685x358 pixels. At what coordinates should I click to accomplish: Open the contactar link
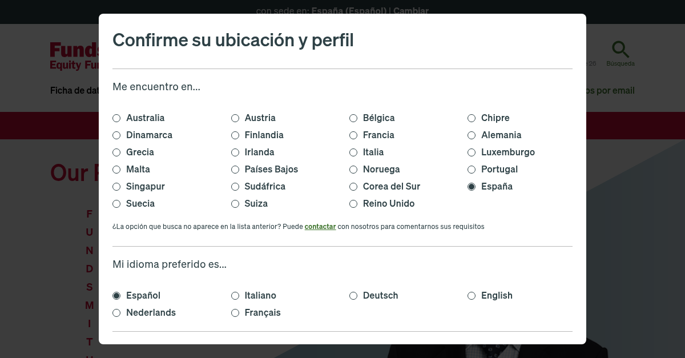[320, 227]
